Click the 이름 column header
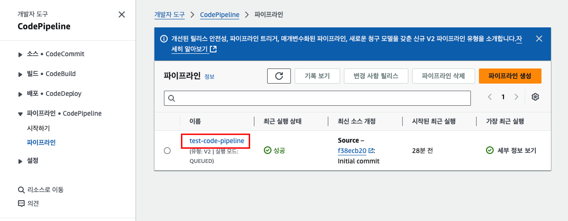 (x=195, y=121)
